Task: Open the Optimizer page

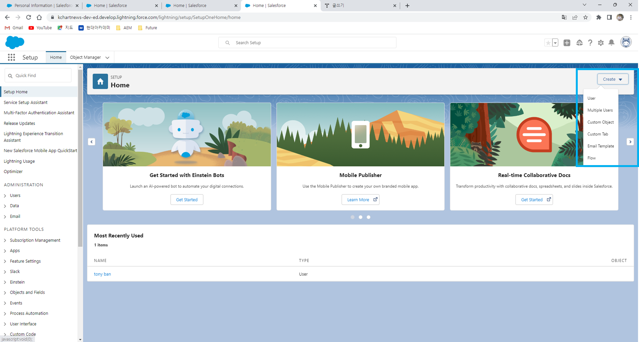Action: tap(13, 171)
